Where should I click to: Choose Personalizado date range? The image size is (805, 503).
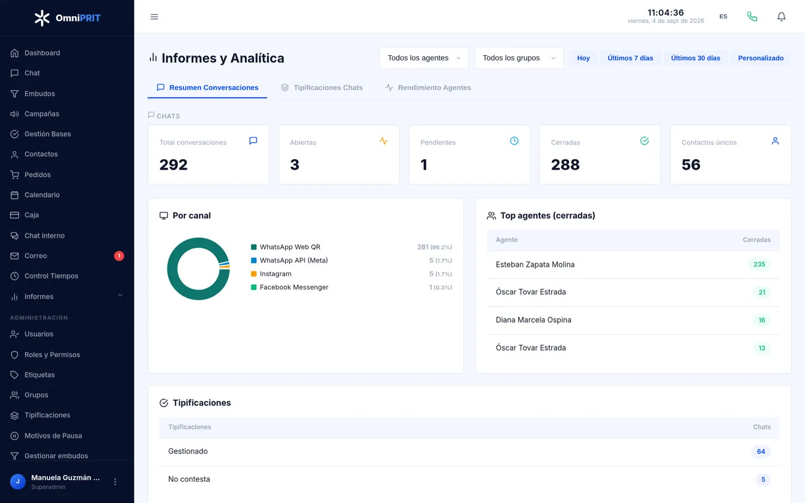coord(761,58)
